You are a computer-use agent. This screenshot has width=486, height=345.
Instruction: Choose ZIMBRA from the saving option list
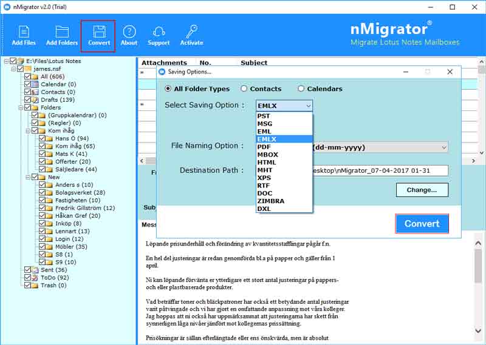coord(284,201)
